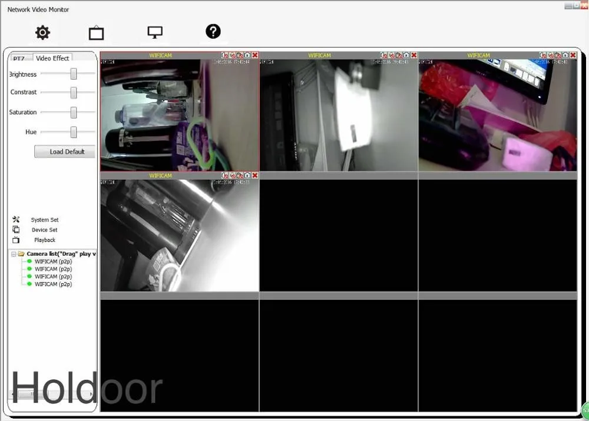Toggle recording on wall charger camera feed
The width and height of the screenshot is (589, 421).
click(399, 55)
